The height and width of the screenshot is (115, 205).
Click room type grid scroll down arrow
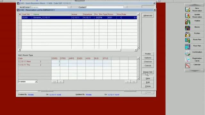click(138, 78)
